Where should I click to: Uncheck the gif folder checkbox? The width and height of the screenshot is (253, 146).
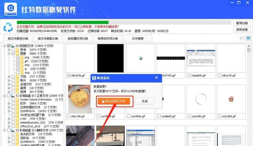click(18, 61)
